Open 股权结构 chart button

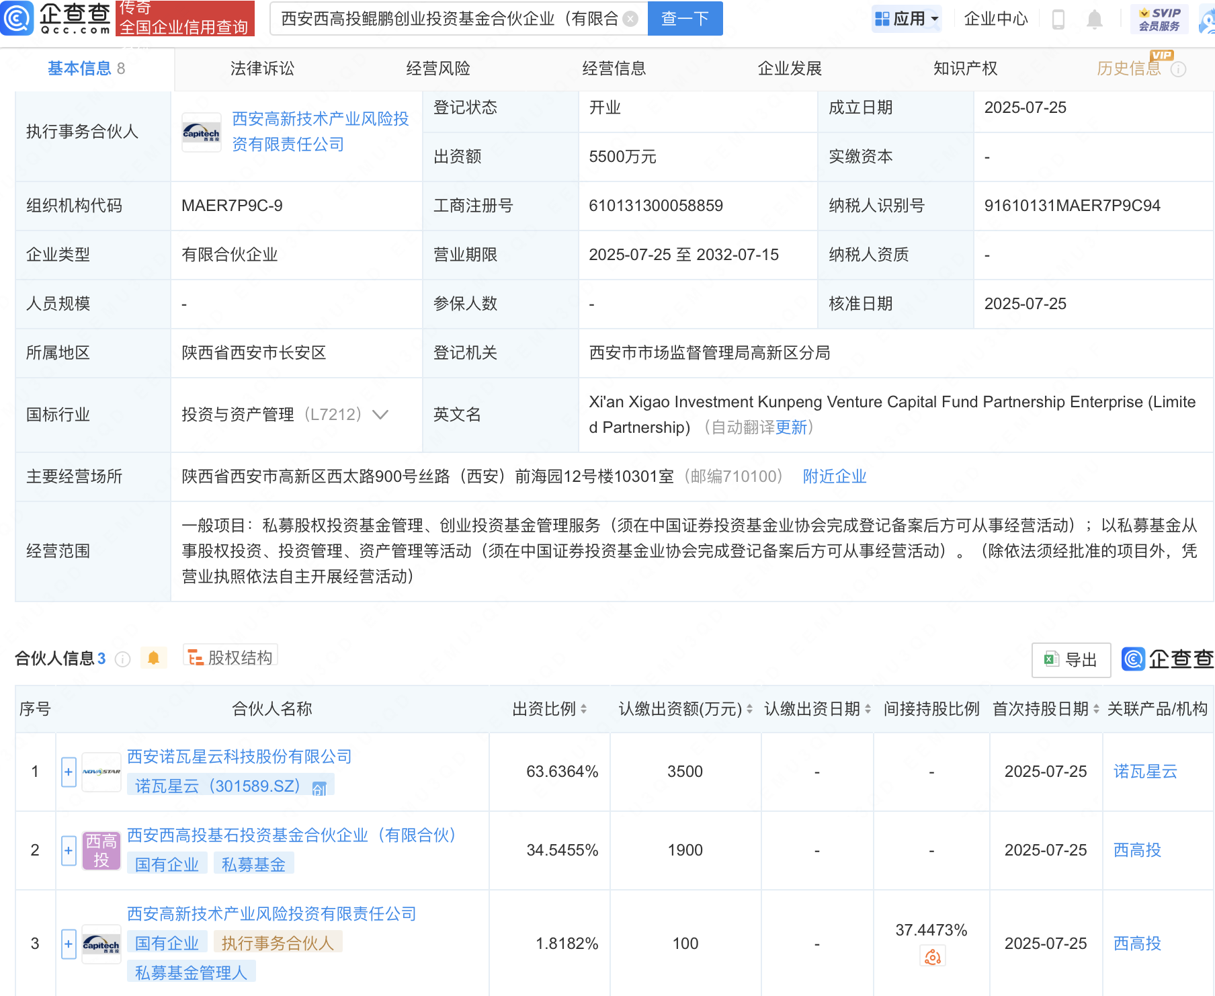(231, 657)
